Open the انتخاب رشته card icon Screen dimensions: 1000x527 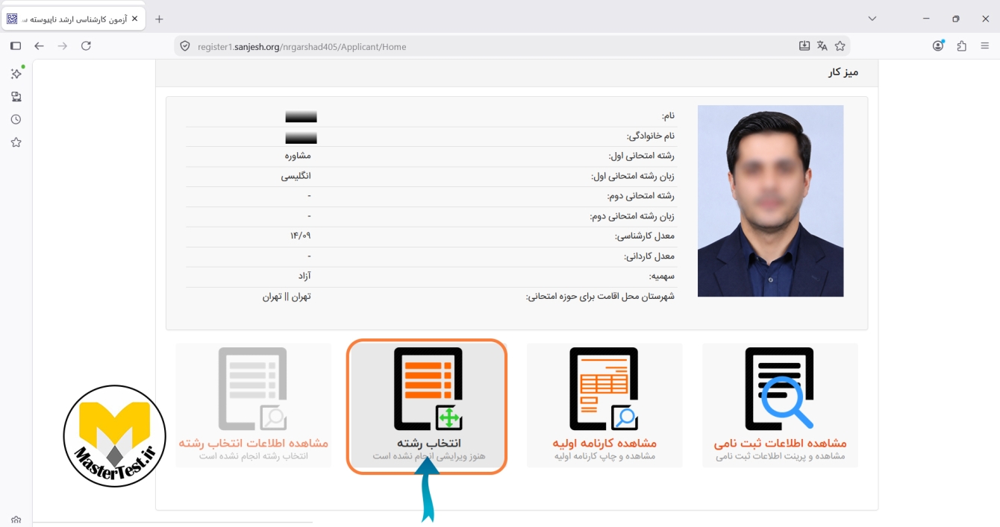pos(428,389)
